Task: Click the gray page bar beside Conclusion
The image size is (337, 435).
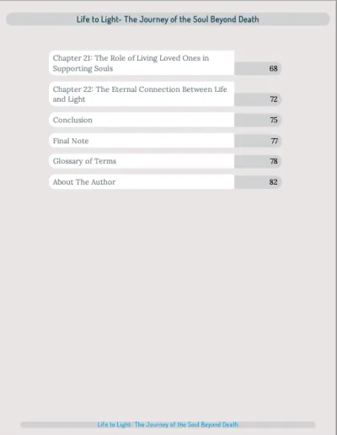Action: [x=258, y=120]
